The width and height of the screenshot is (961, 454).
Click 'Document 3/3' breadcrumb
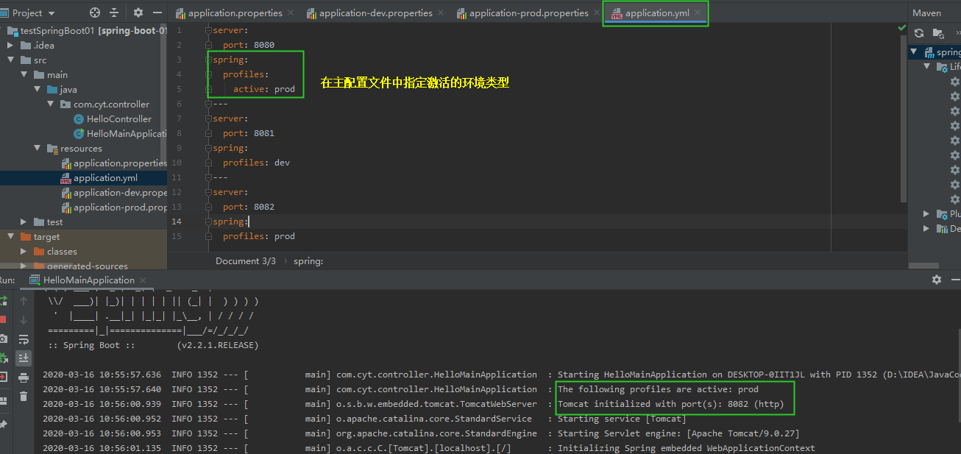tap(246, 261)
